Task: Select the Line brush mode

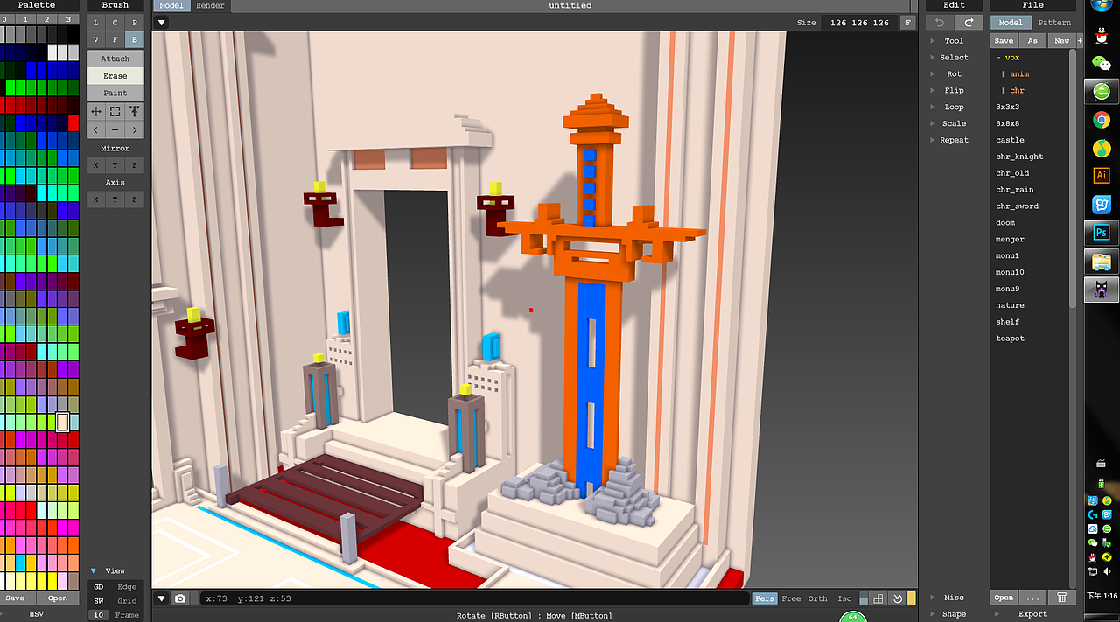Action: pyautogui.click(x=95, y=23)
